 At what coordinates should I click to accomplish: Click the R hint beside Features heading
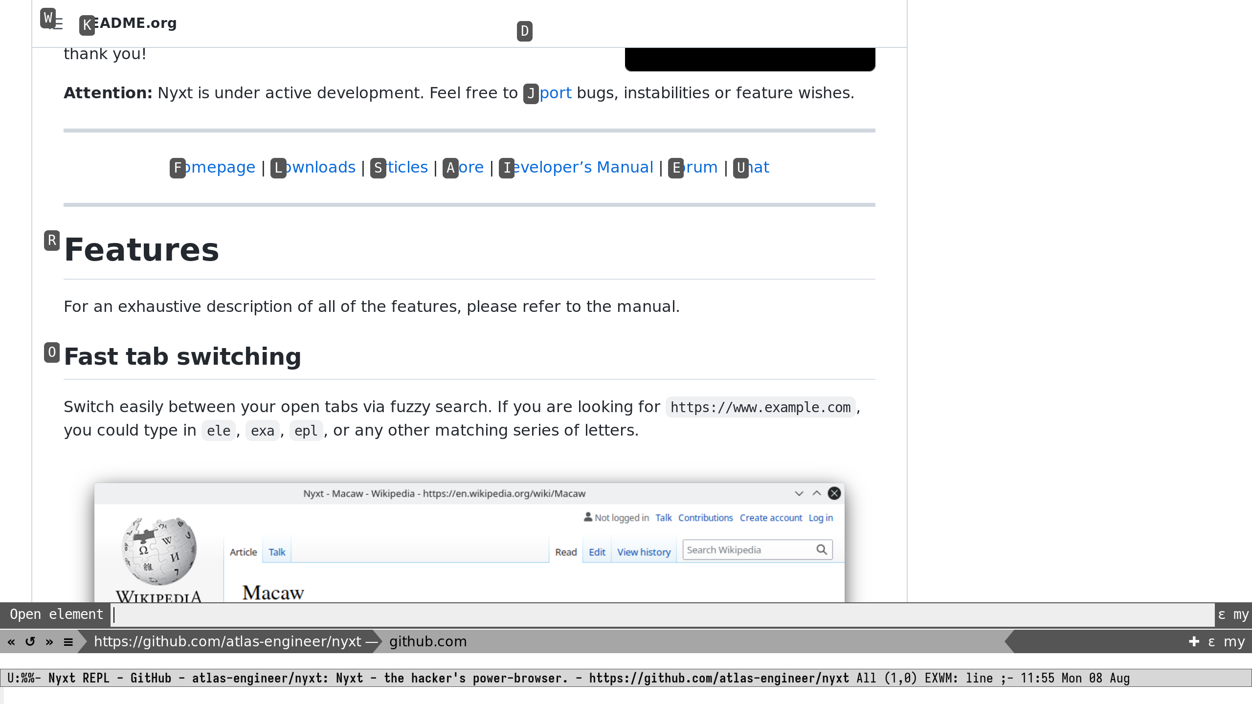(x=52, y=241)
